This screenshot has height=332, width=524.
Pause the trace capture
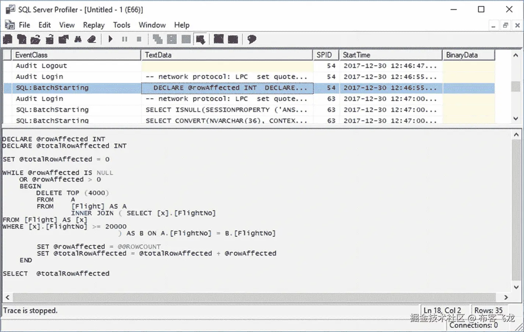124,39
